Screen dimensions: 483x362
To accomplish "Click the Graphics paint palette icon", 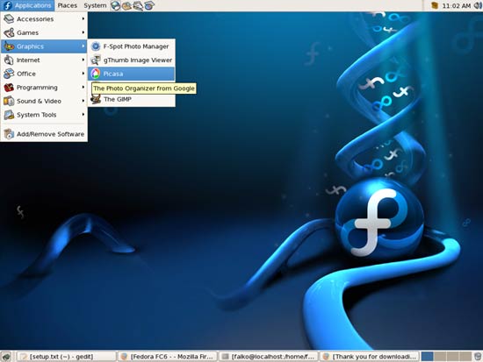I will [9, 46].
